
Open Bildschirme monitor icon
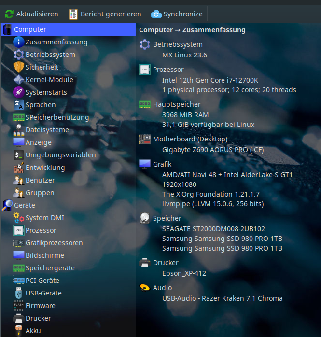19,255
